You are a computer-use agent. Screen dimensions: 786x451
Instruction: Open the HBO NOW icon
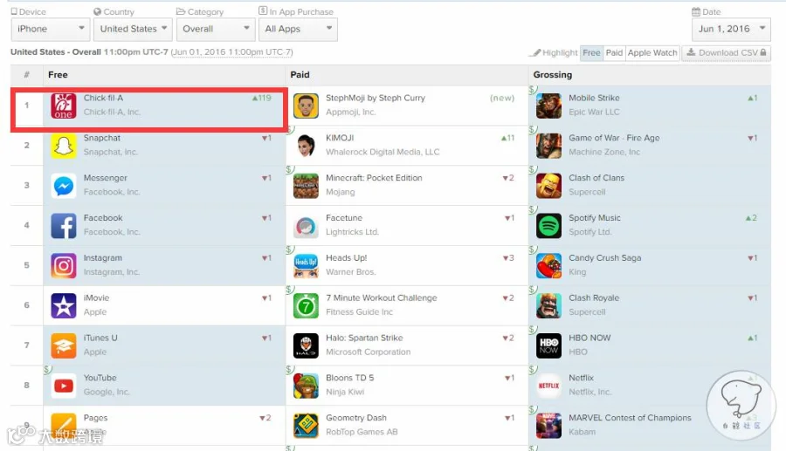pyautogui.click(x=548, y=346)
